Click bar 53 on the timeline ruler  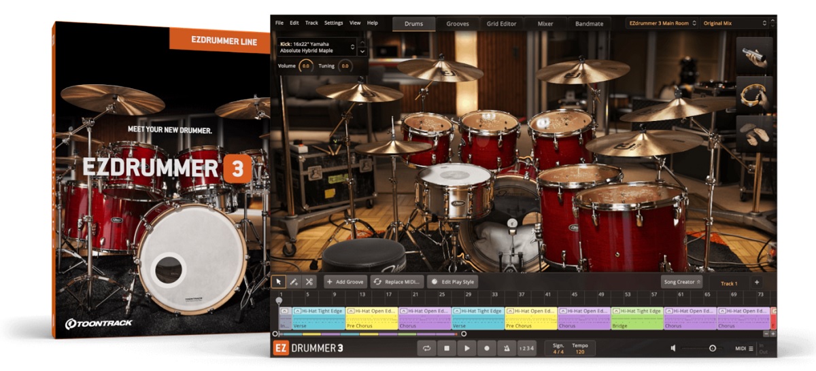(628, 295)
